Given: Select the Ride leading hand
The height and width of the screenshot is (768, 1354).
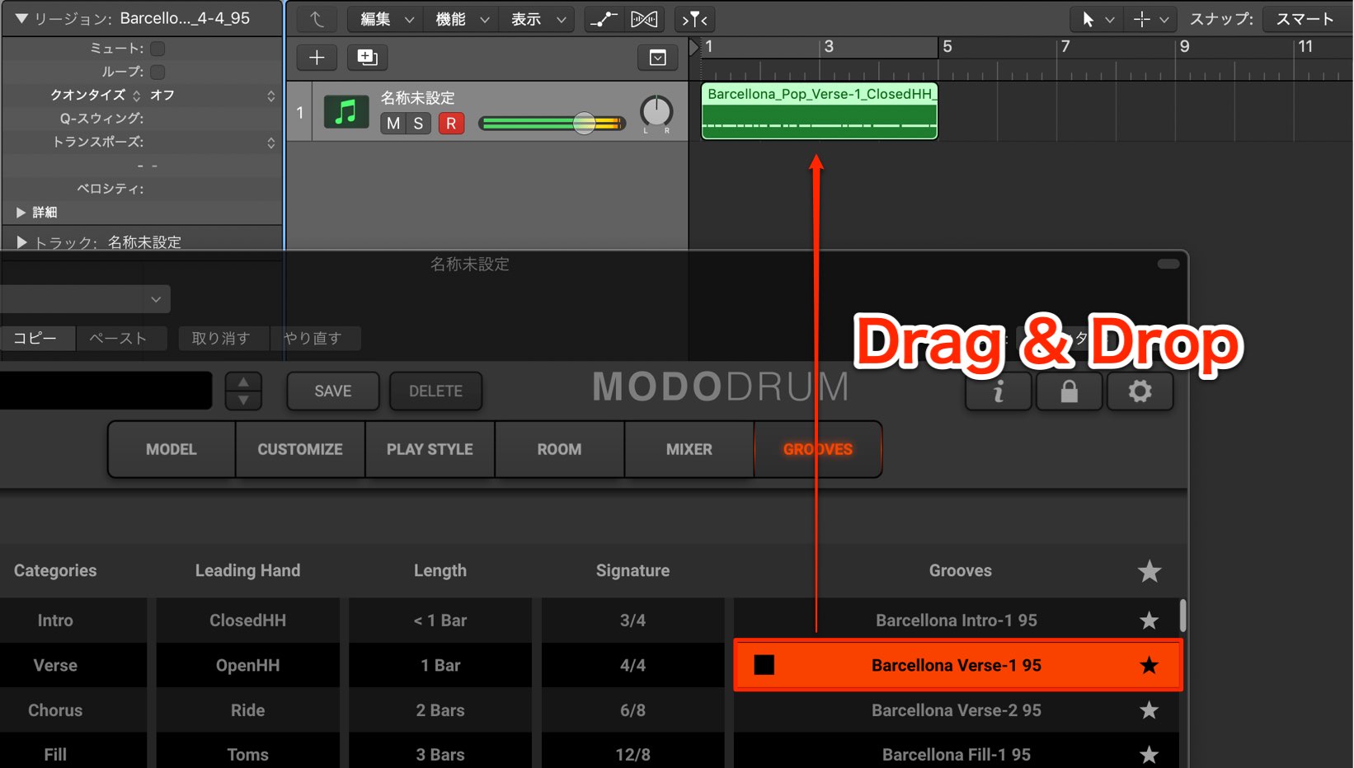Looking at the screenshot, I should pos(247,710).
